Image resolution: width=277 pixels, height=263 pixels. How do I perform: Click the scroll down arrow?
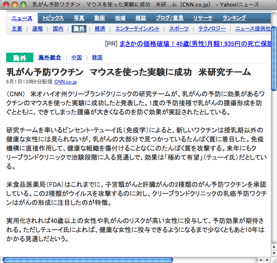[x=274, y=253]
